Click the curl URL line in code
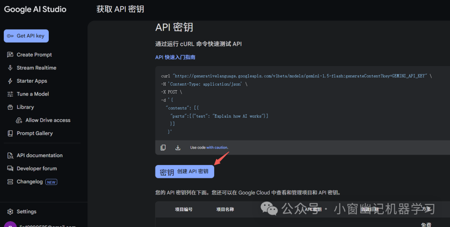The height and width of the screenshot is (227, 450). 297,76
